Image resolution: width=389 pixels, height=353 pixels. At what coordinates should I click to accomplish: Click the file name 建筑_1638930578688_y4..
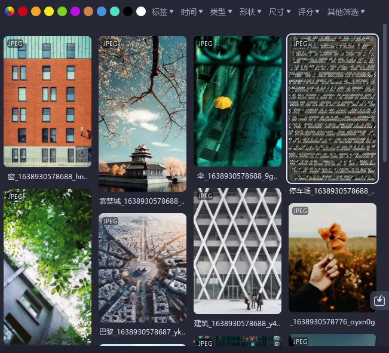click(237, 324)
